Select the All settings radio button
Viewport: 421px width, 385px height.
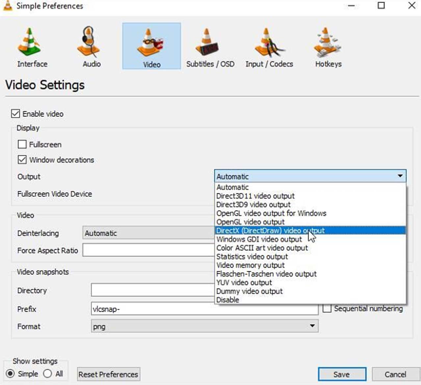[x=48, y=374]
